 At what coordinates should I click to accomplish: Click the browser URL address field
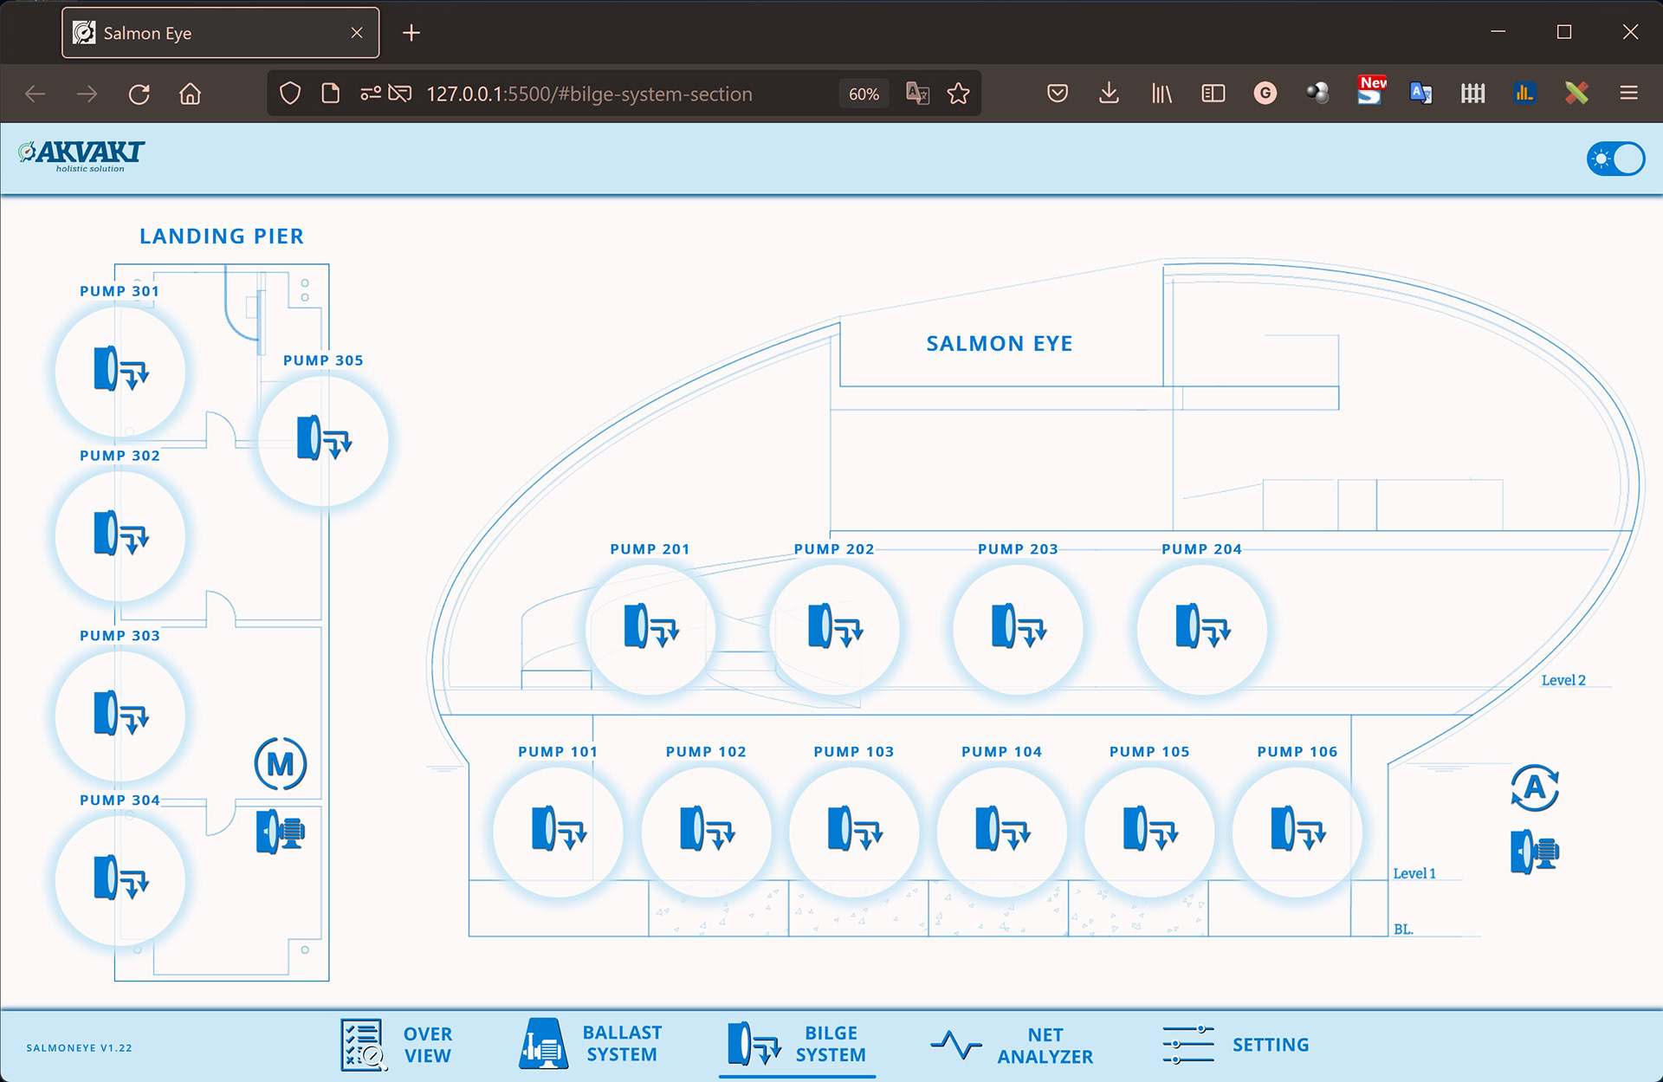pos(589,94)
